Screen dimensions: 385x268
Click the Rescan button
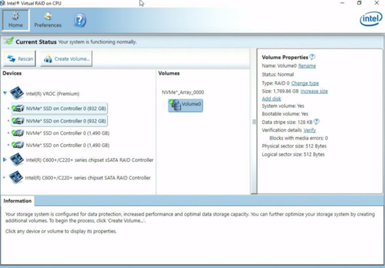click(20, 59)
